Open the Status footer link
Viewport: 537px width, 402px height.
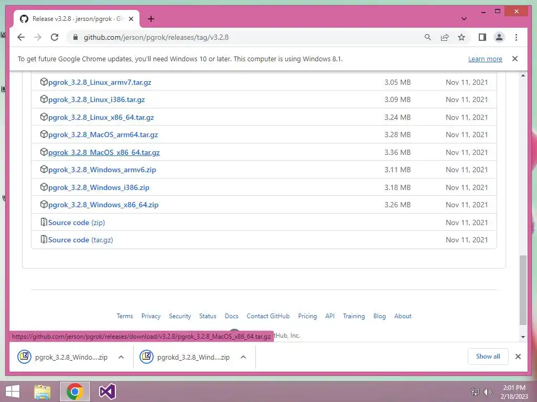coord(208,316)
